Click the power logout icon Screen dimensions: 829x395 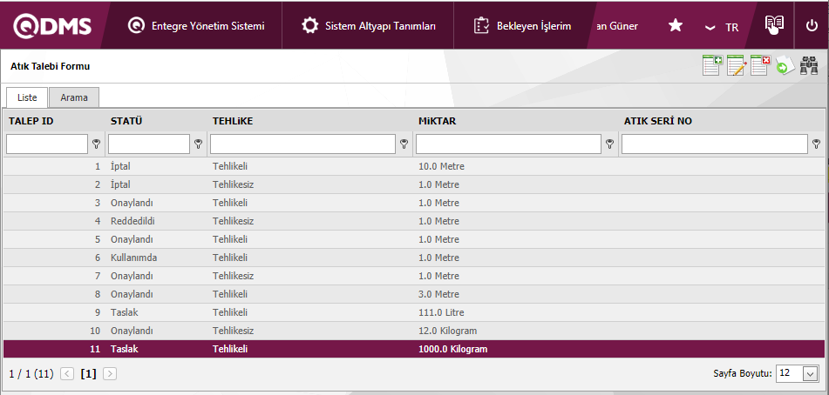pos(812,26)
